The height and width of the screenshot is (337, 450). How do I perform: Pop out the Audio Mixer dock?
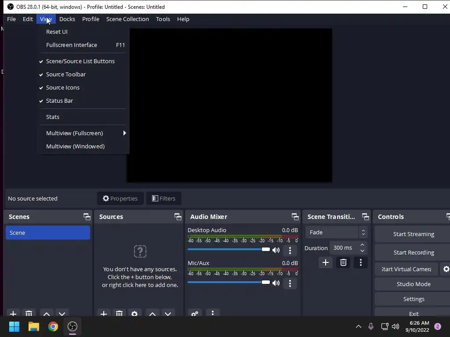295,217
